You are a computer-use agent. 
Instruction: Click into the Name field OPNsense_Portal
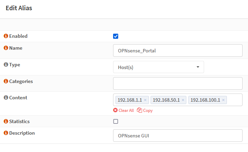tap(177, 51)
